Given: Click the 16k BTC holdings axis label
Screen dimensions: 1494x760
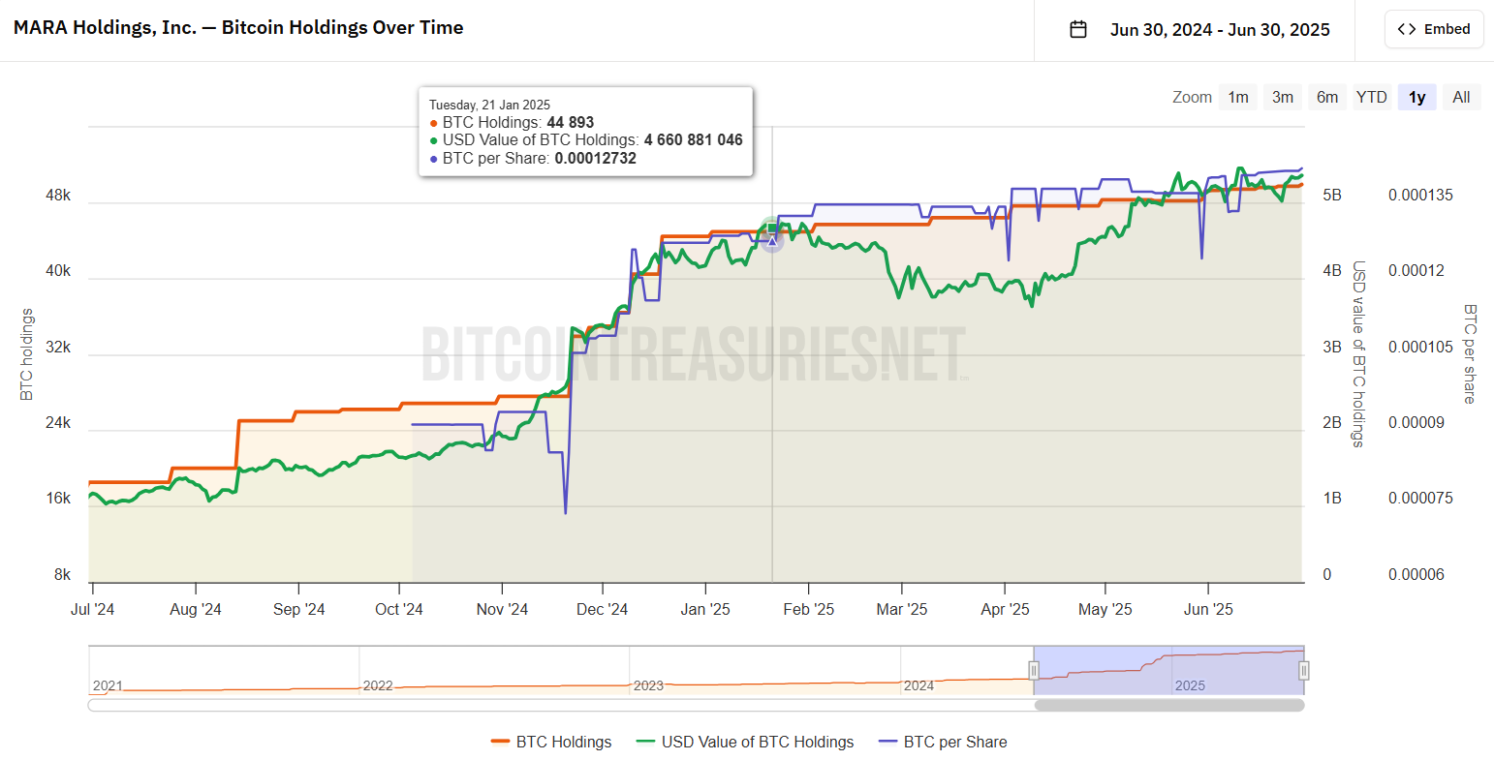Looking at the screenshot, I should point(58,498).
